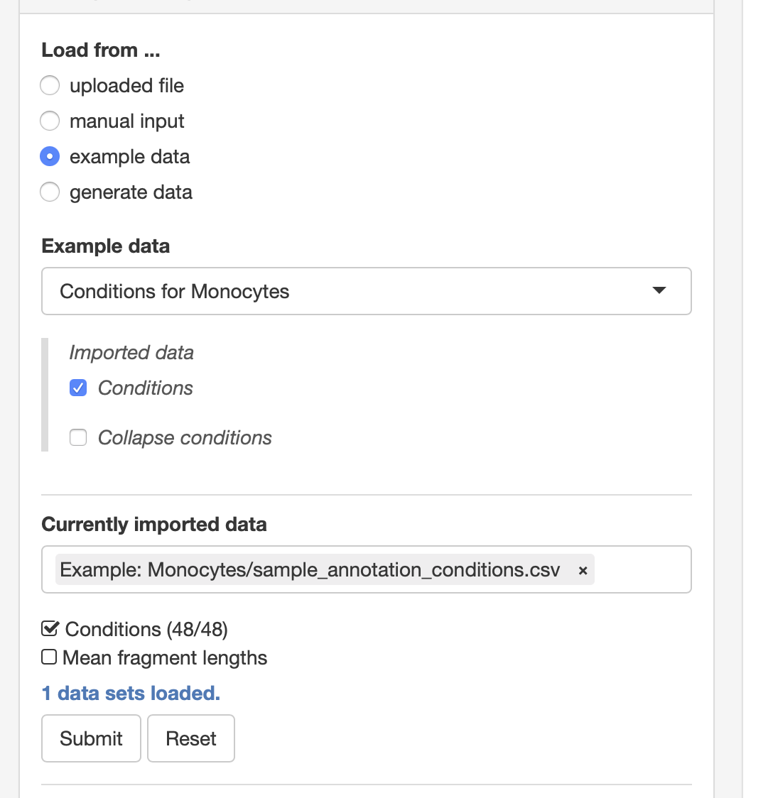Select the example data radio button
This screenshot has width=773, height=798.
(x=50, y=157)
